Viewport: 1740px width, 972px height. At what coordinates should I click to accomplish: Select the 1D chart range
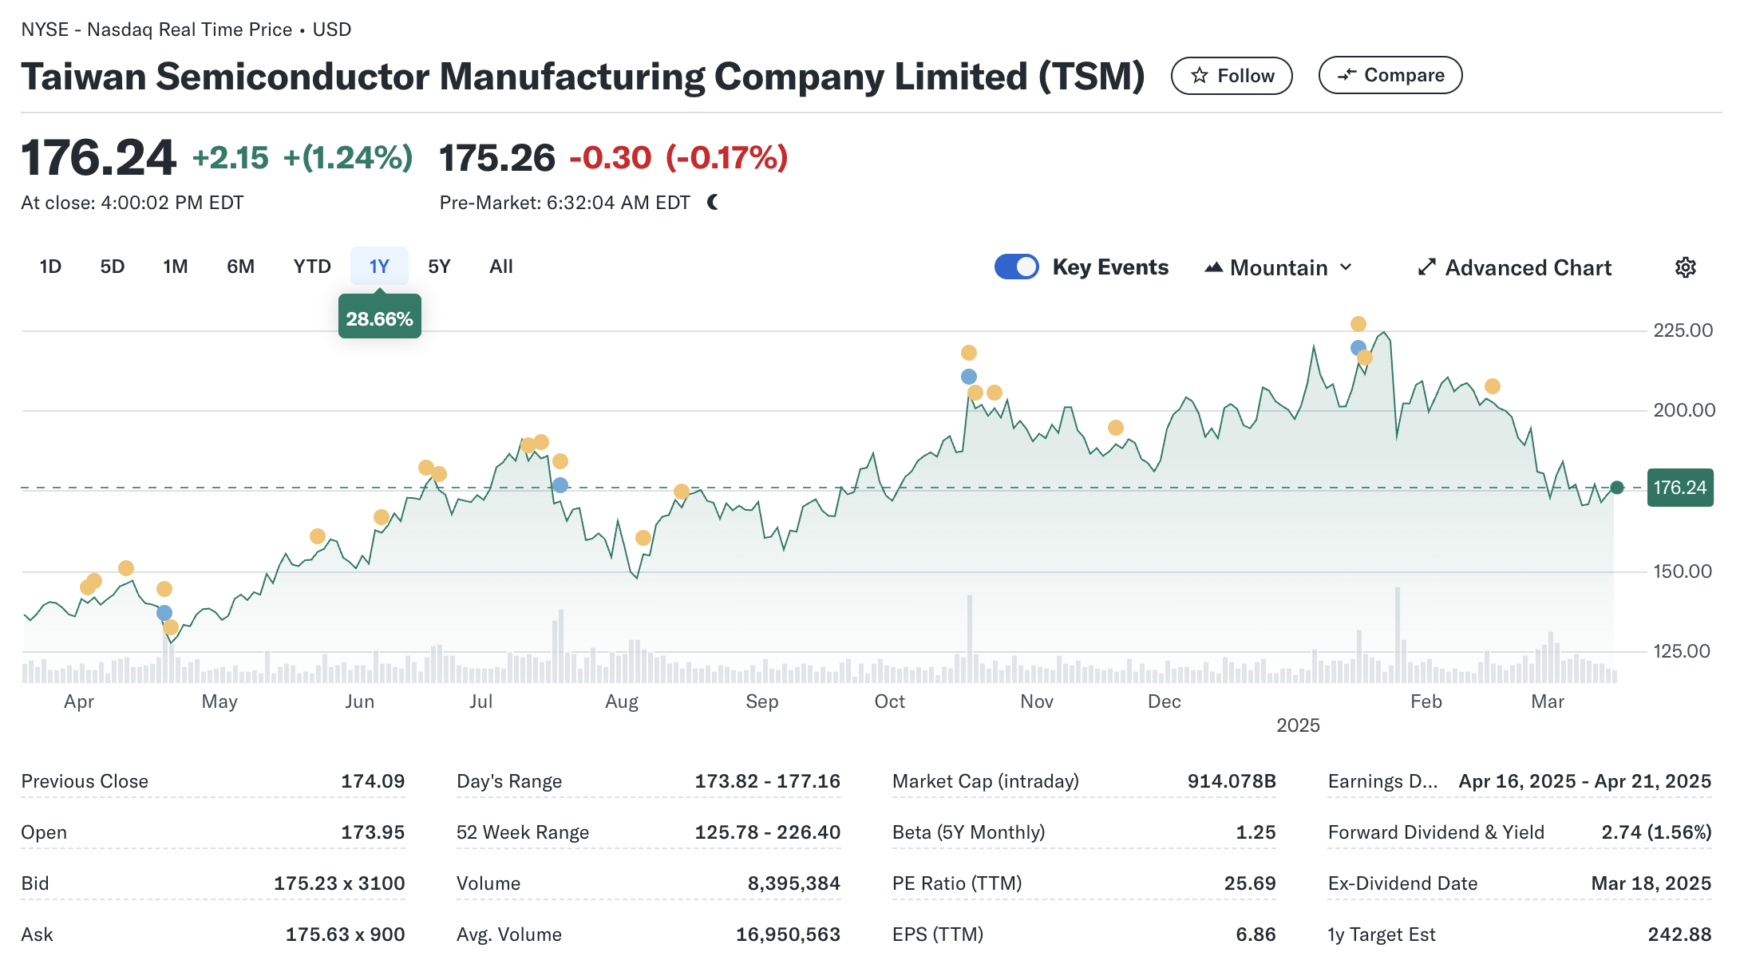(50, 267)
